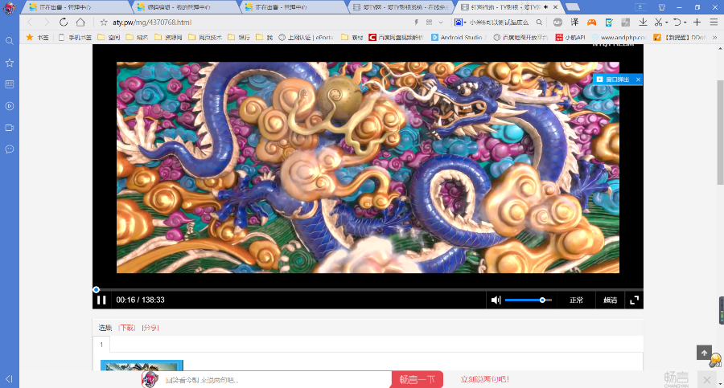Open the 上网认证 ePortal bookmark
This screenshot has width=724, height=388.
[306, 38]
